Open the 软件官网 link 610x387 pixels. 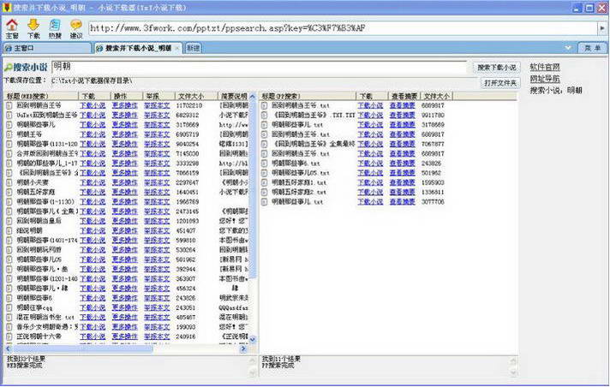pyautogui.click(x=545, y=67)
